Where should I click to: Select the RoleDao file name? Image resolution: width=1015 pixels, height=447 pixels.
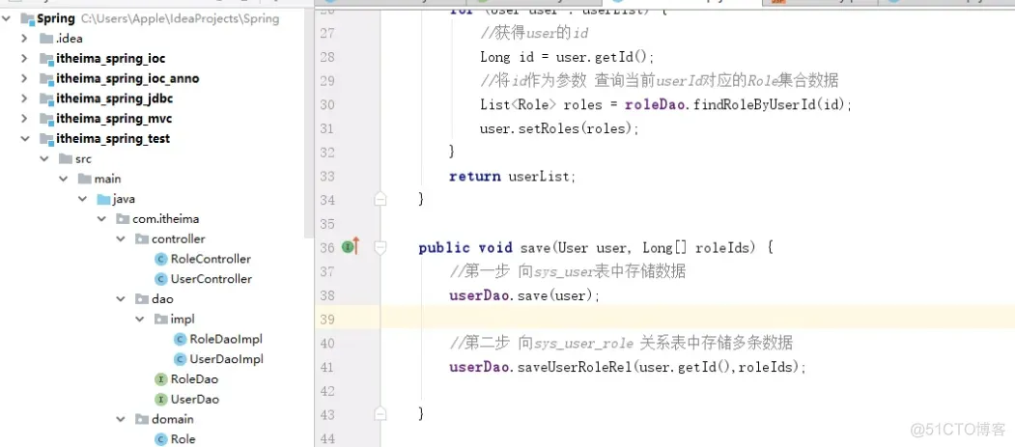point(194,379)
